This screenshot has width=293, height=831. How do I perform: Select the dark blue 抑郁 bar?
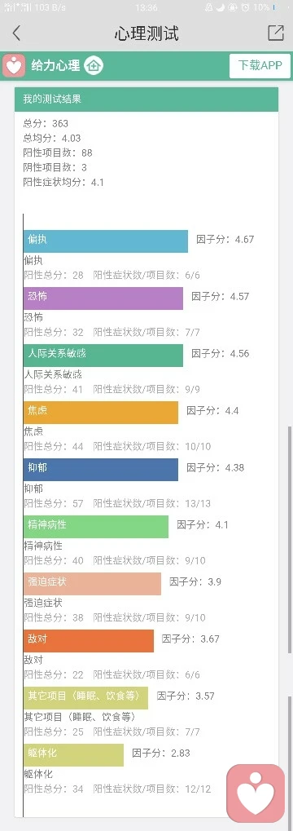point(101,470)
